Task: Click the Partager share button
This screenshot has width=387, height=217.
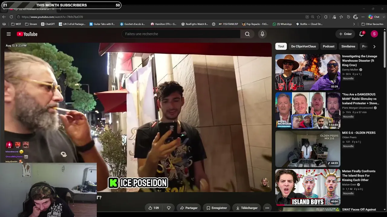Action: (189, 208)
